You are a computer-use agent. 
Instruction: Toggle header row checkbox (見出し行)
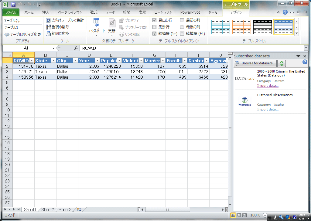(154, 20)
